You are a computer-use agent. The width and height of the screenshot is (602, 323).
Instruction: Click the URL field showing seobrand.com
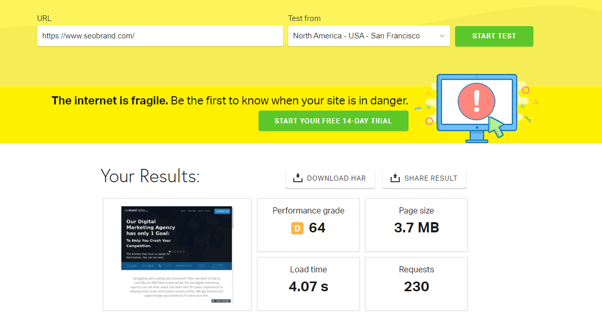(160, 36)
